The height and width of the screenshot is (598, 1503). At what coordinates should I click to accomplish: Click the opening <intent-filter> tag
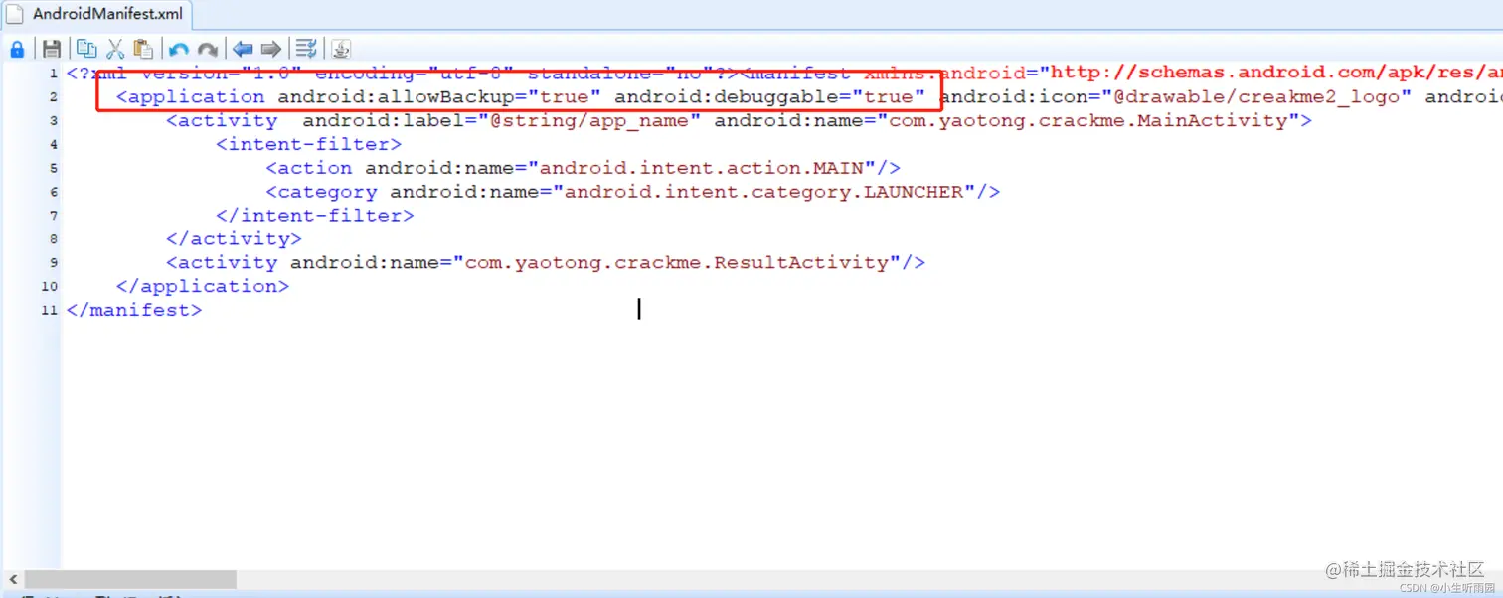309,145
